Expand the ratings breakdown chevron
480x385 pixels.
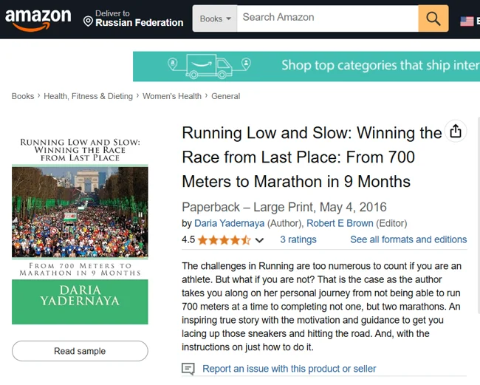(x=259, y=240)
